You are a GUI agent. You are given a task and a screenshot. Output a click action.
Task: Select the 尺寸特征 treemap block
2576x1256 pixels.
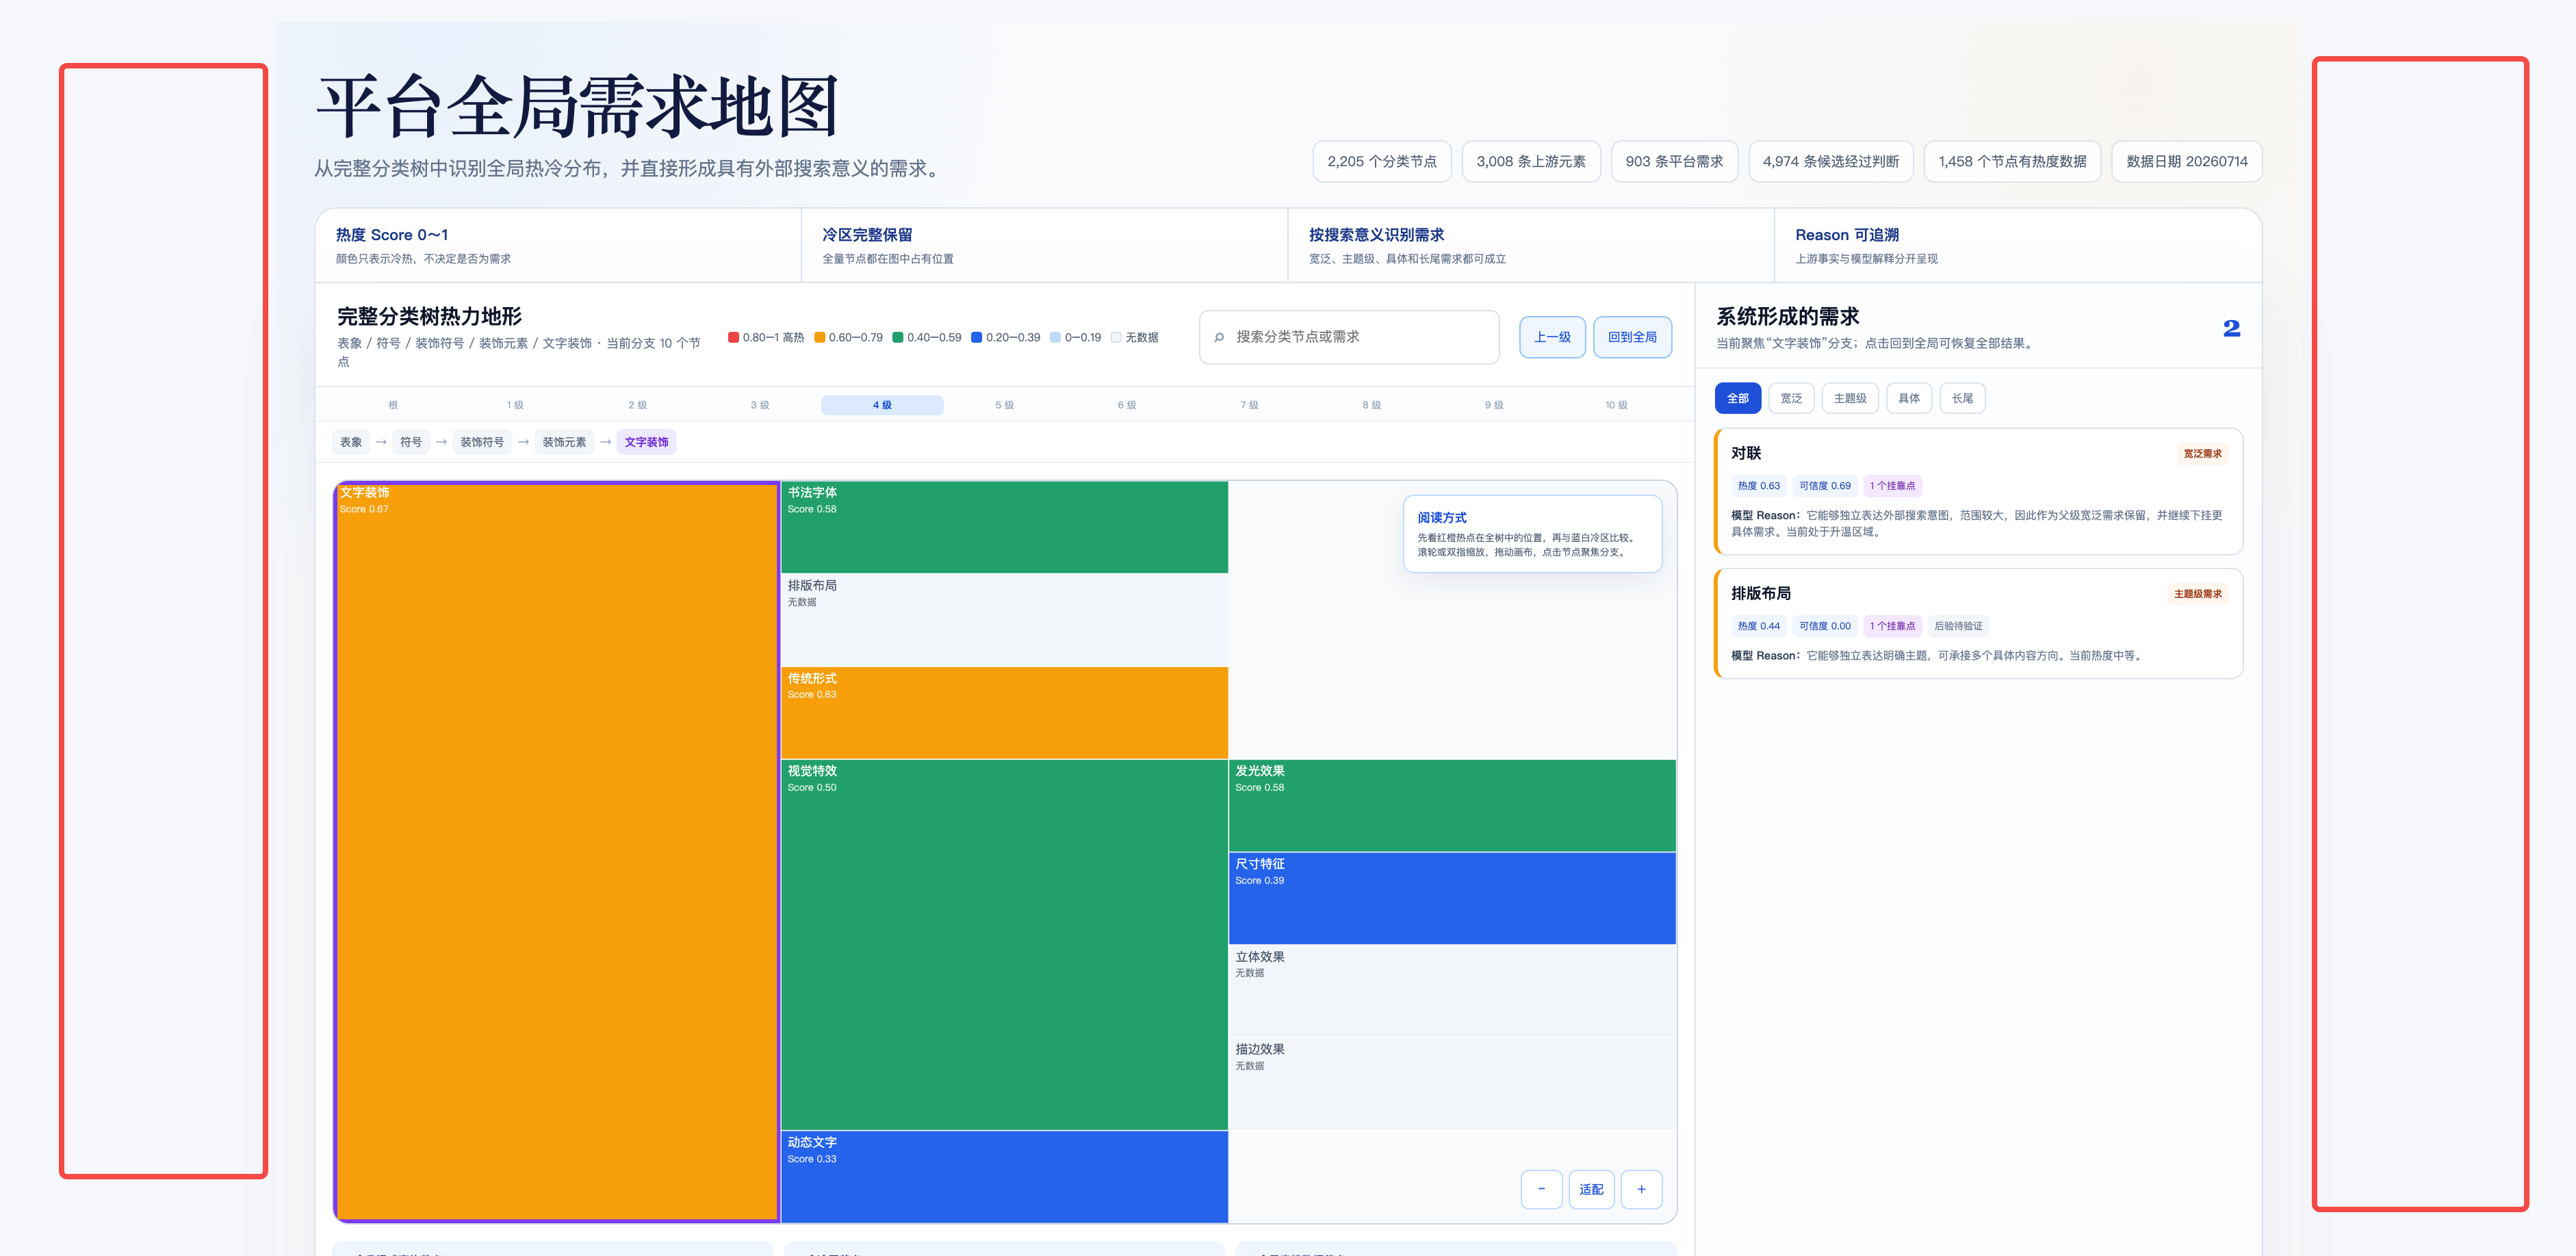(1452, 898)
